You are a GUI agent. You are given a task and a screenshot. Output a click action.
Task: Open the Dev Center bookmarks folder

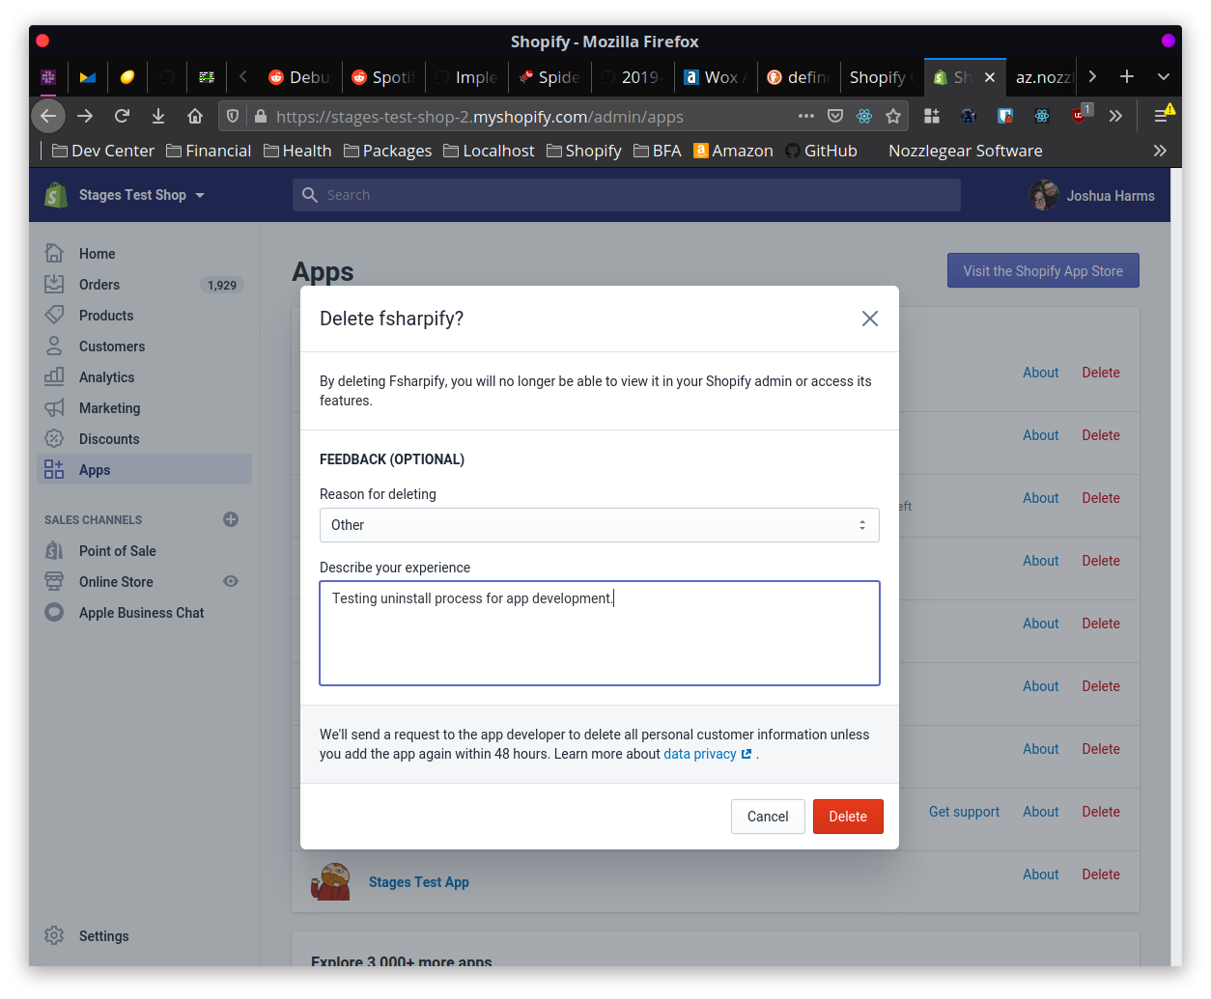pos(102,151)
